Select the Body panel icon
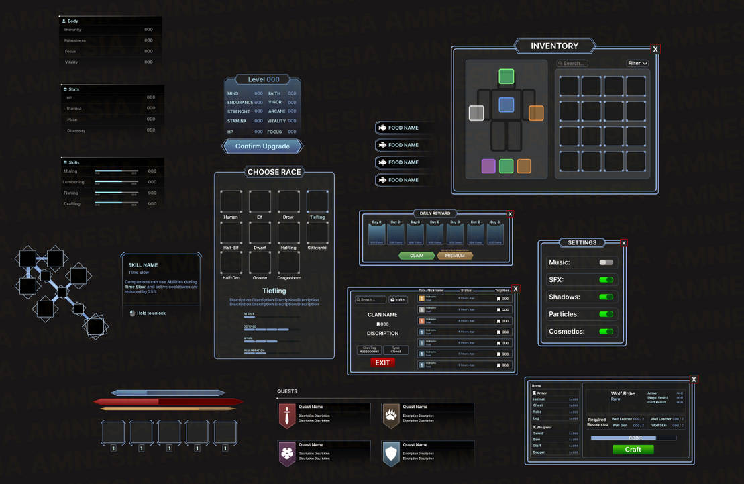Screen dimensions: 744x484 pos(65,20)
